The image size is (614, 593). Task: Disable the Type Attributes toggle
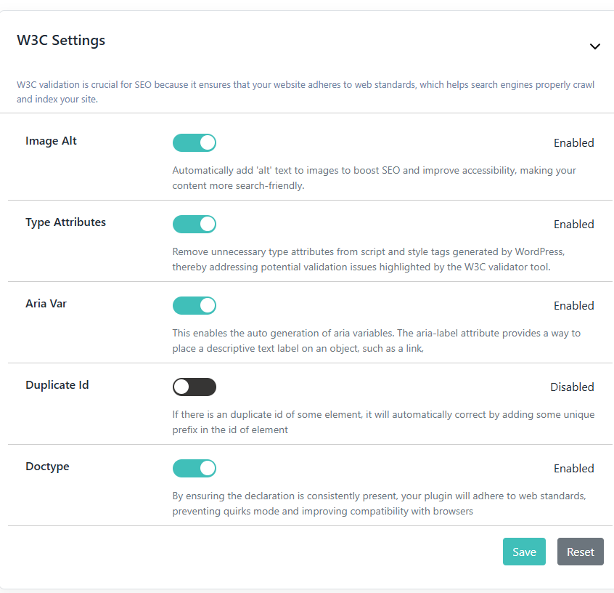pyautogui.click(x=195, y=224)
